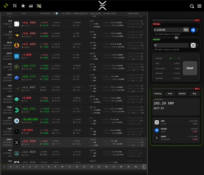Click the 295.29 XRP balance
Image resolution: width=204 pixels, height=175 pixels.
click(164, 103)
